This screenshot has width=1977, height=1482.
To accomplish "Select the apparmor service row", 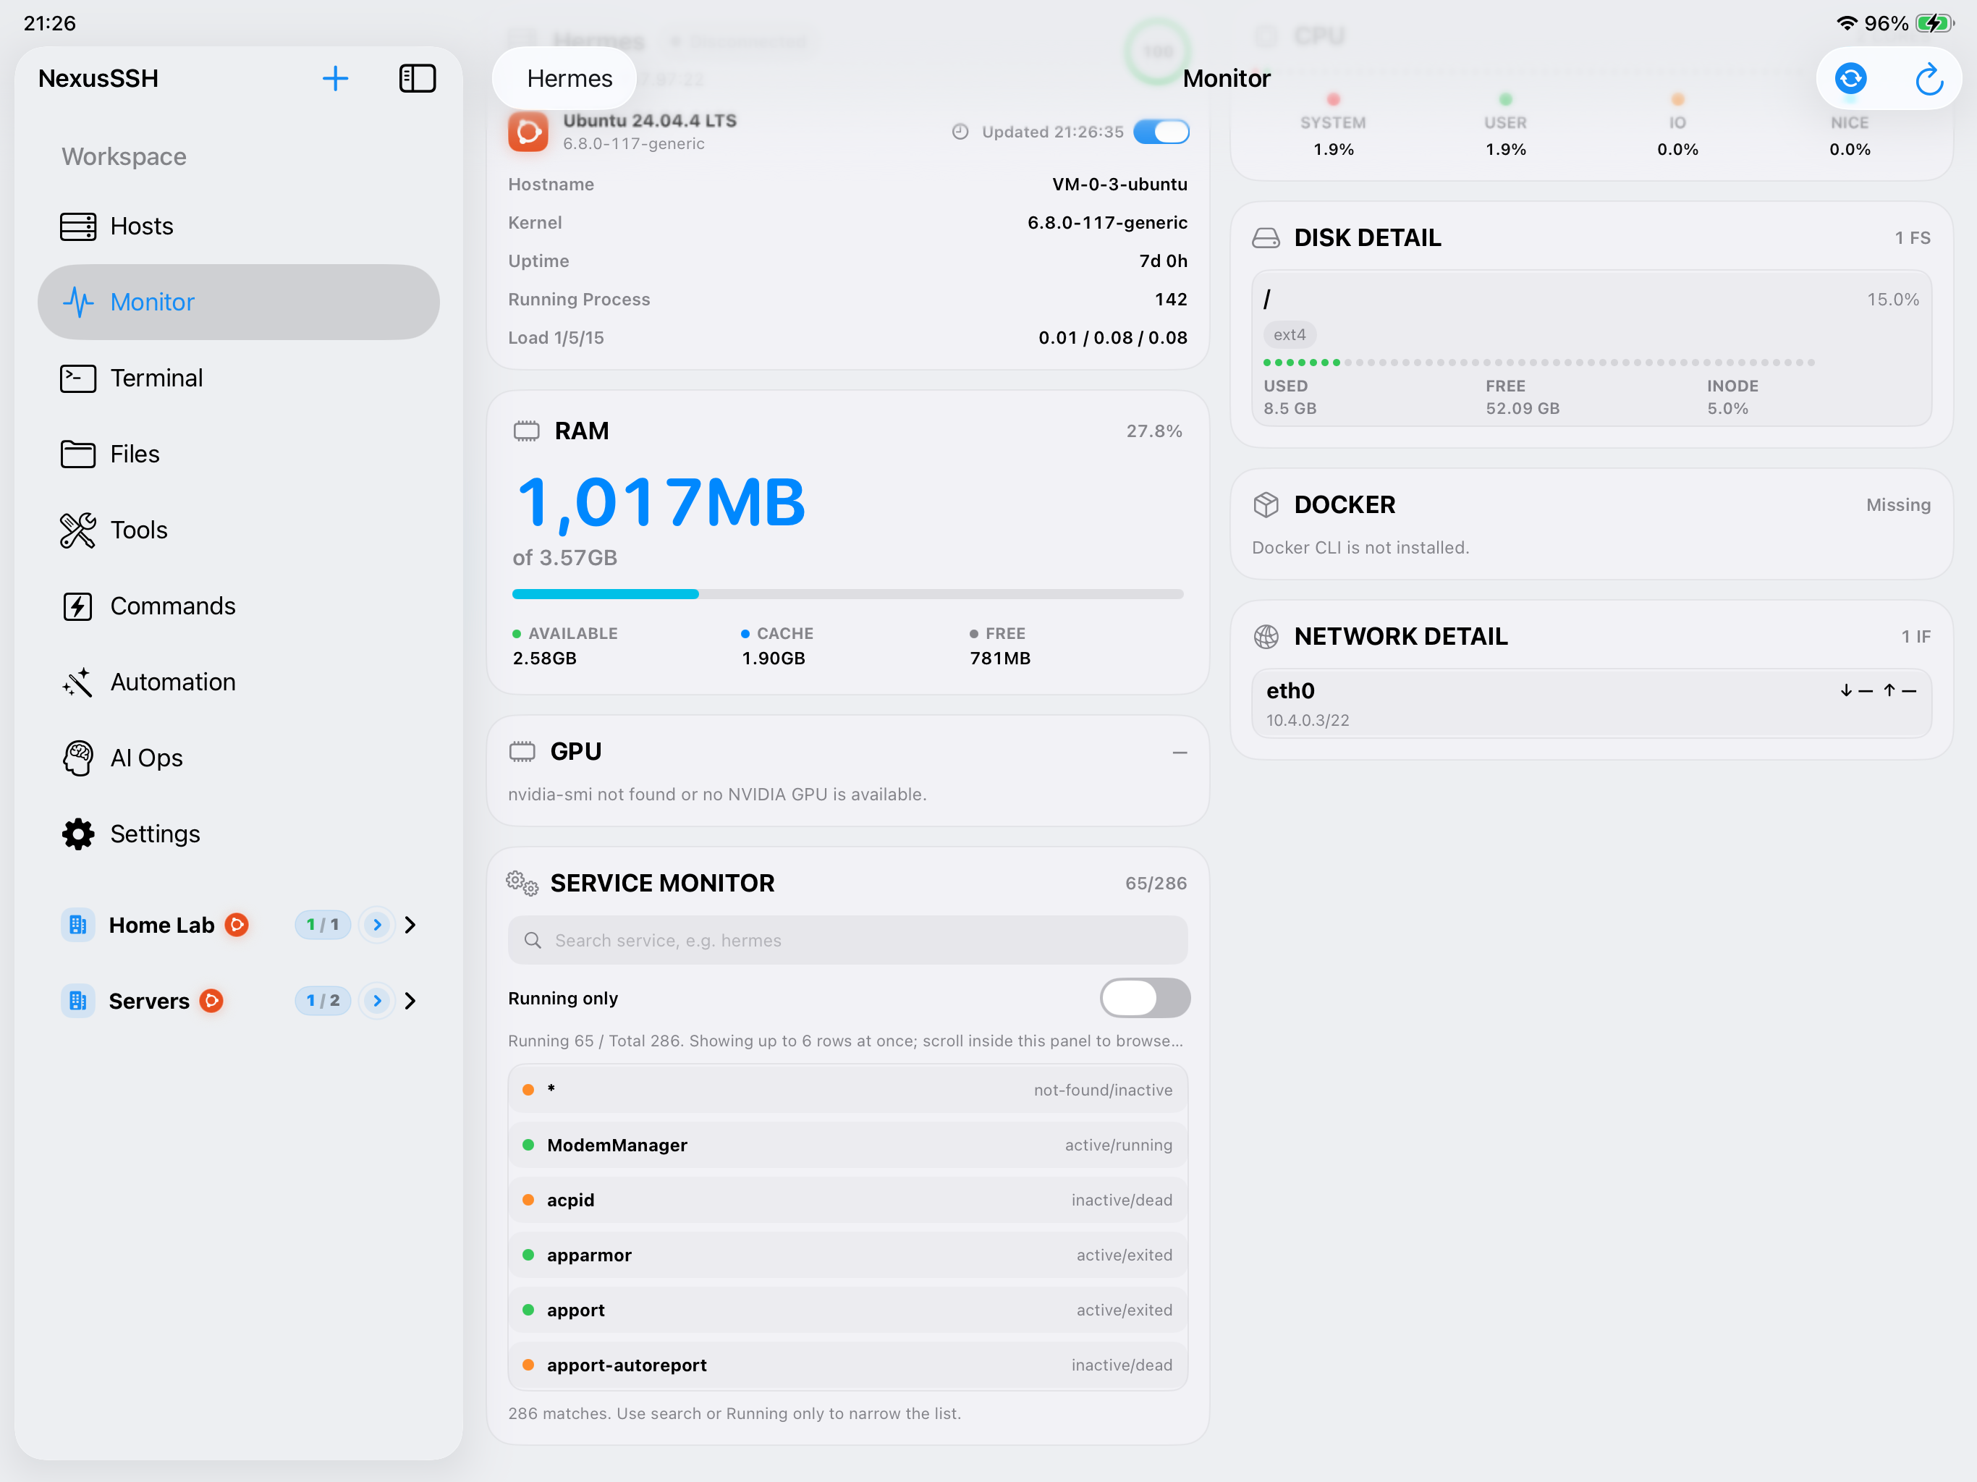I will pyautogui.click(x=847, y=1256).
